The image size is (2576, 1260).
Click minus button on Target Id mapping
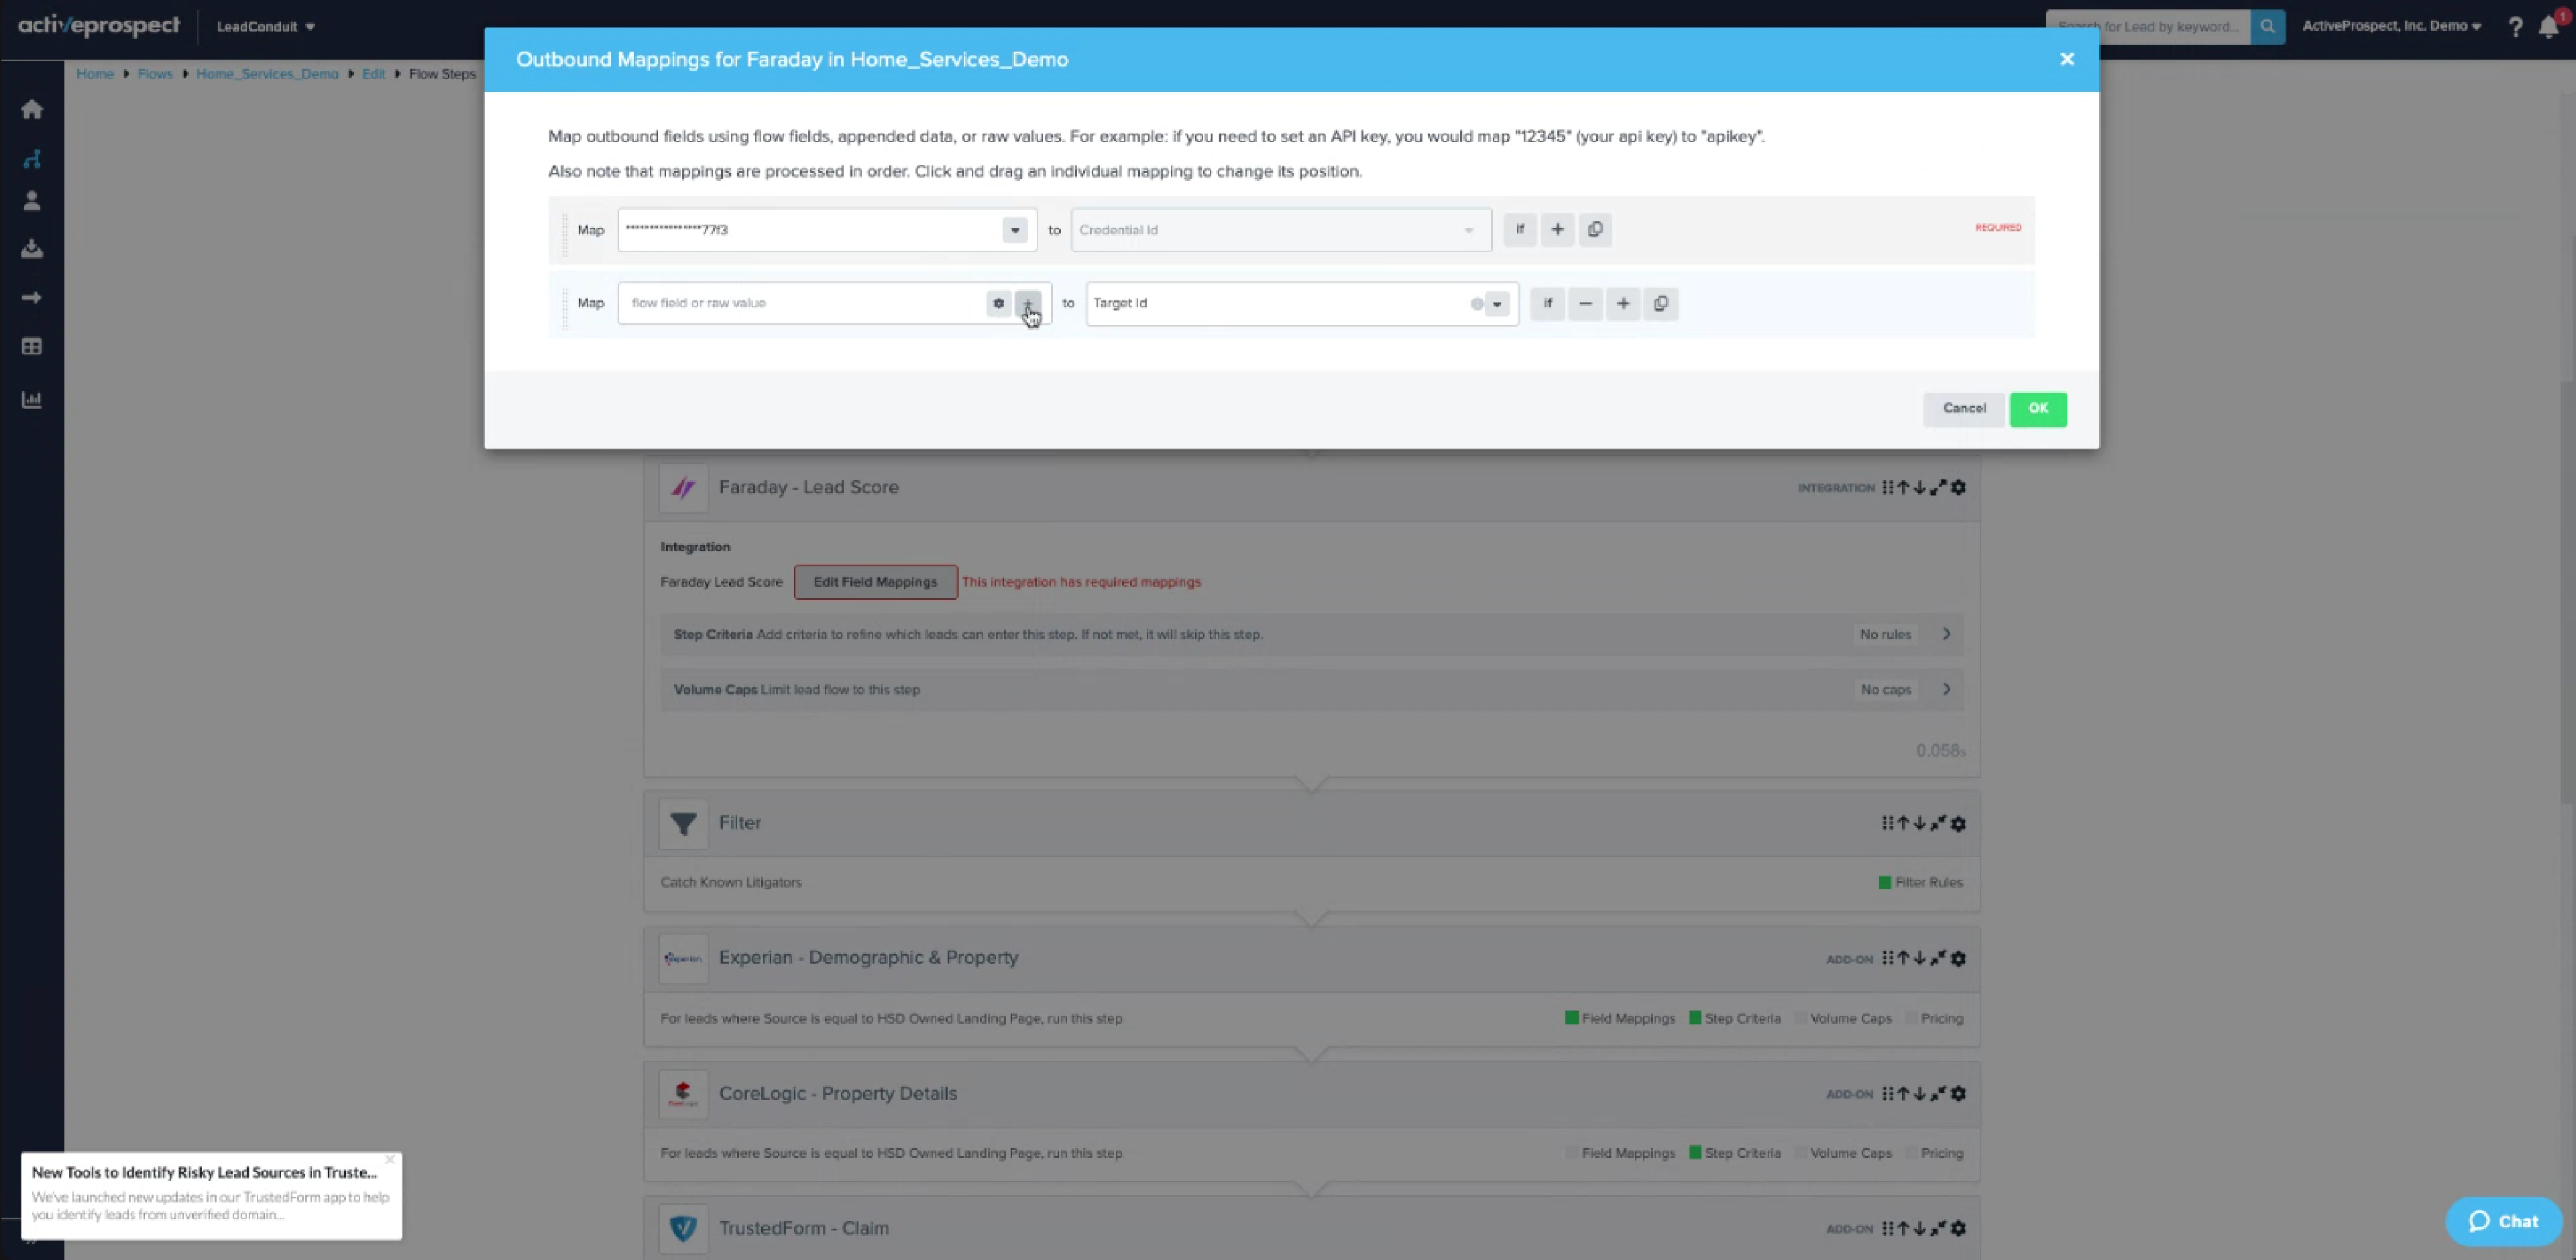point(1585,303)
